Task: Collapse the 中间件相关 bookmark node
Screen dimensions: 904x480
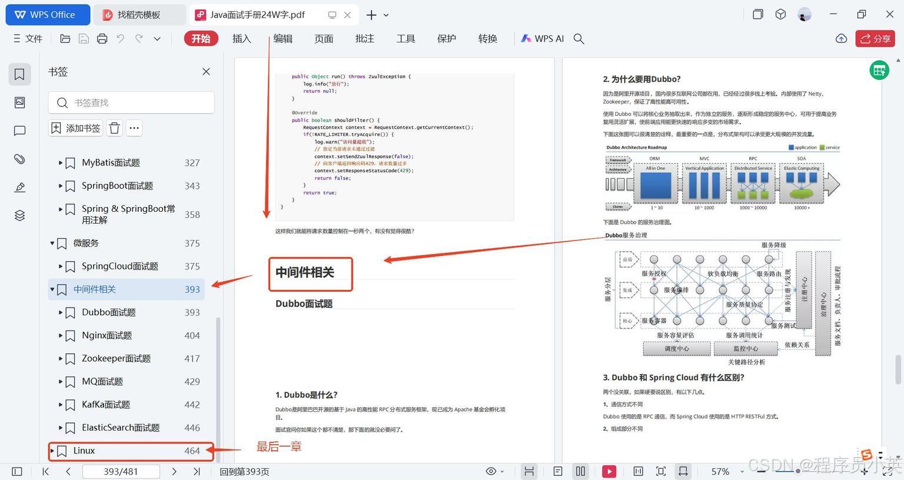Action: pos(52,289)
